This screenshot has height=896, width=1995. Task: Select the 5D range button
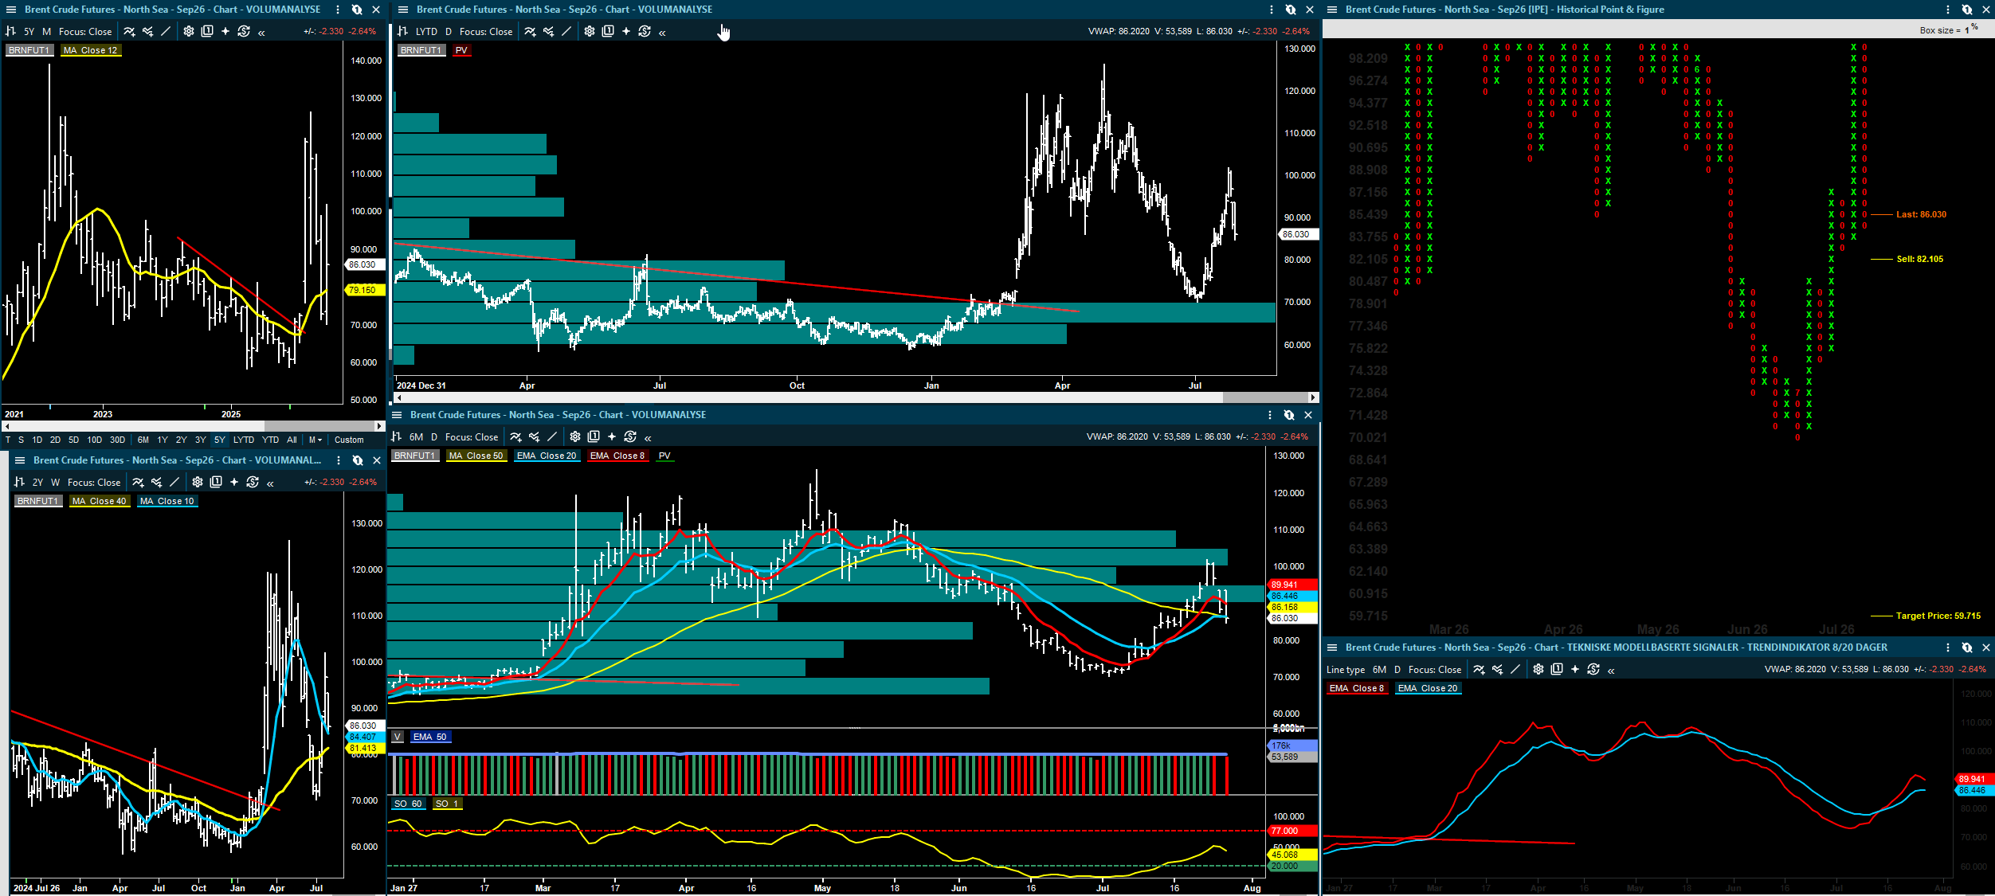(74, 440)
